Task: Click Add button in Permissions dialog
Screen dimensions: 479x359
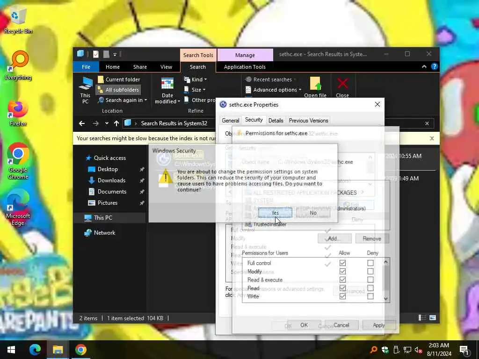Action: point(334,238)
